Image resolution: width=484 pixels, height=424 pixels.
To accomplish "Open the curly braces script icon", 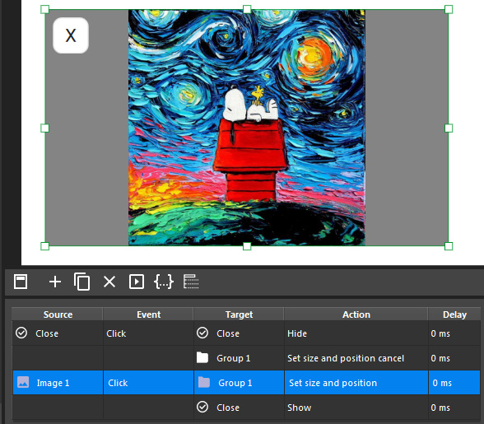I will click(x=164, y=282).
